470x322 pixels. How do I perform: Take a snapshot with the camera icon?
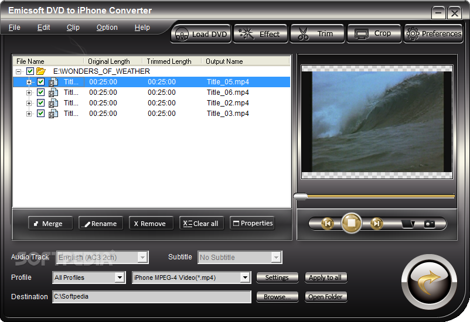(x=429, y=224)
